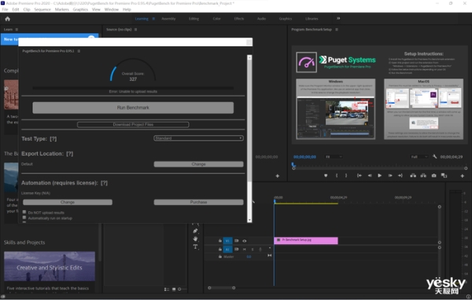Click the Export Frame camera icon
Viewport: 472px width, 300px height.
click(x=433, y=176)
